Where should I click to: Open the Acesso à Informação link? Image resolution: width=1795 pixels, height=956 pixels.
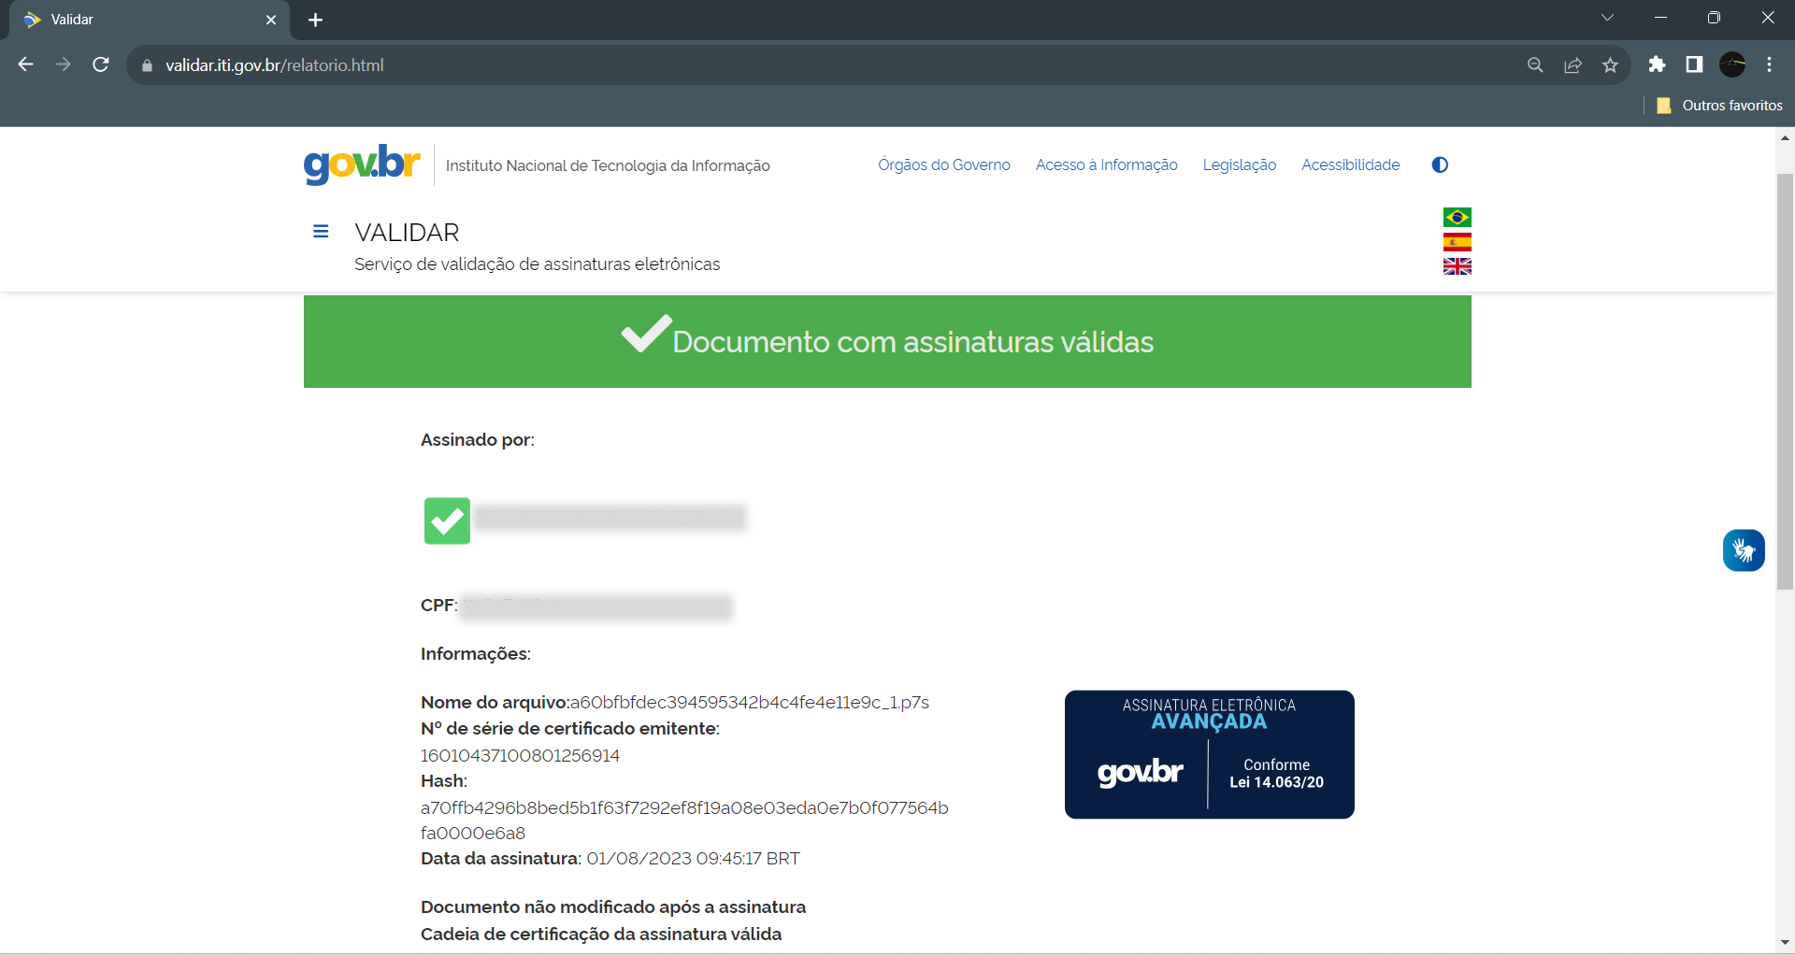1106,164
